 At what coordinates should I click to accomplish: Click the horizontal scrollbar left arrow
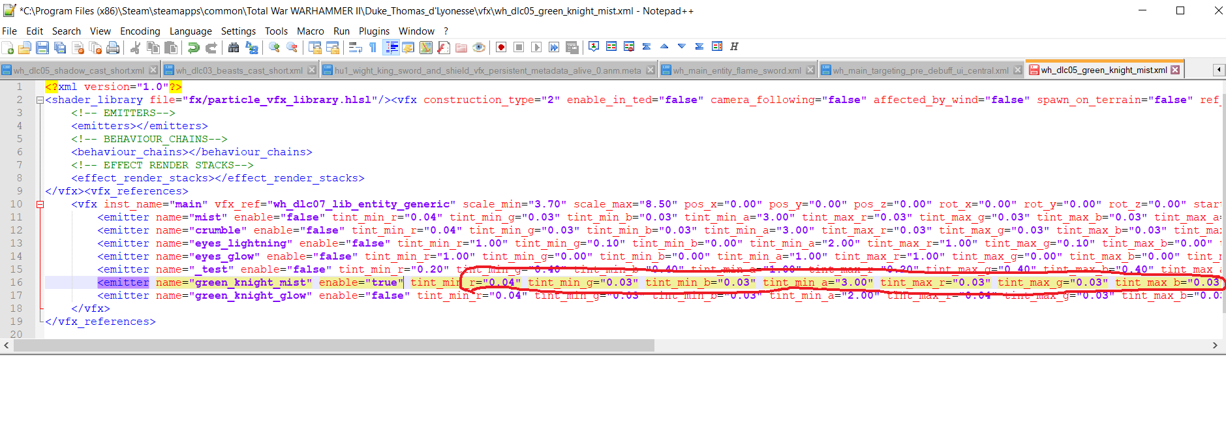click(x=7, y=346)
